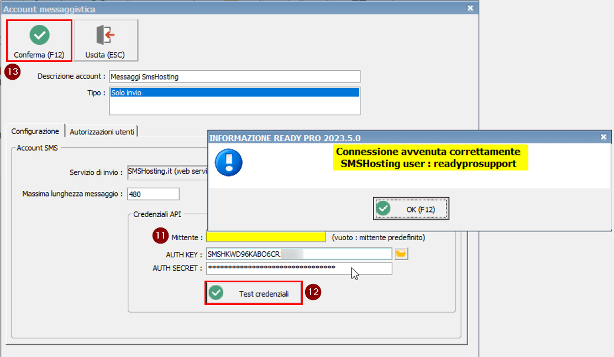614x357 pixels.
Task: Click into the AUTH KEY field
Action: tap(298, 253)
